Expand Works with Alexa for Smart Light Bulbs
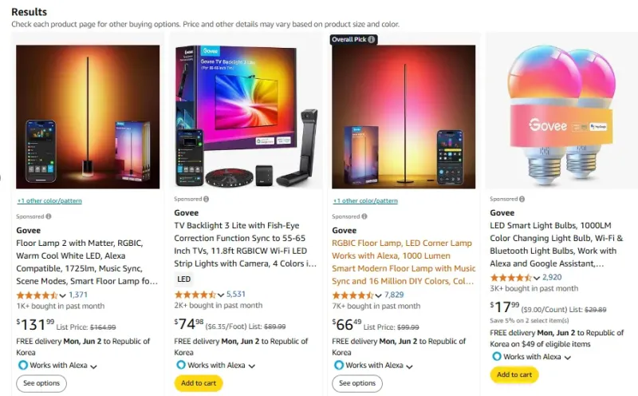The width and height of the screenshot is (638, 396). [568, 358]
